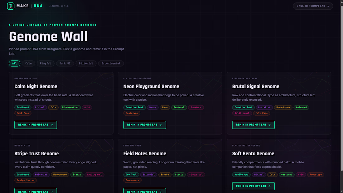Click Editorial tag on Stripe Trust card
The image size is (343, 193).
click(x=41, y=175)
